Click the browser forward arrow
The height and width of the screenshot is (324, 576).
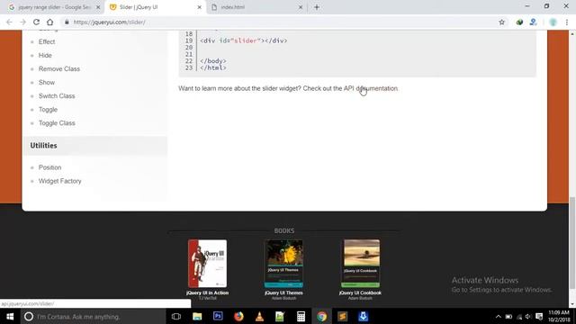tap(22, 22)
